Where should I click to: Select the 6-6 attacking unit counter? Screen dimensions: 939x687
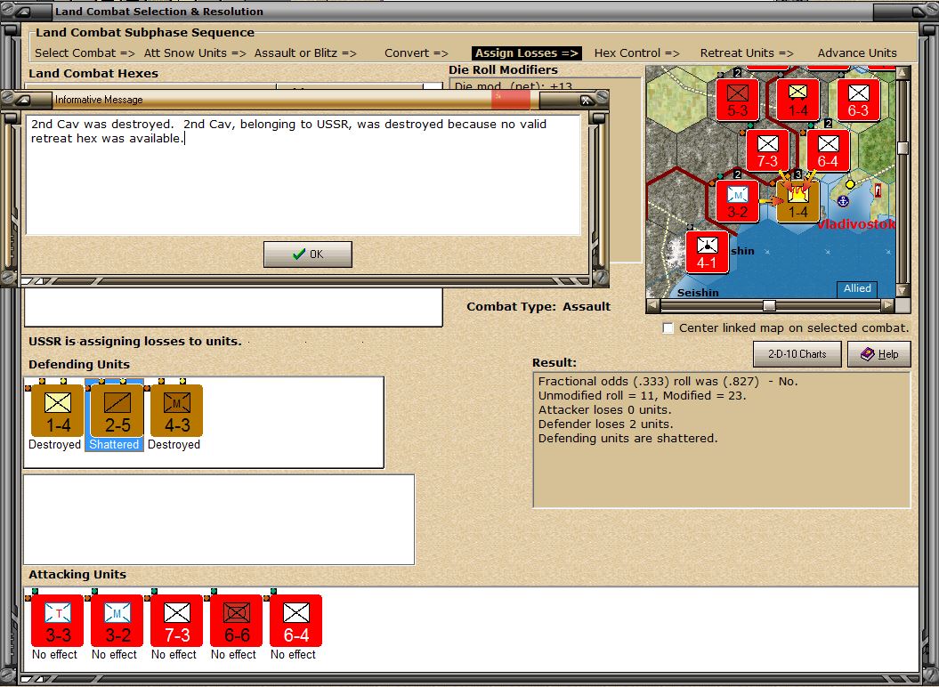tap(235, 620)
